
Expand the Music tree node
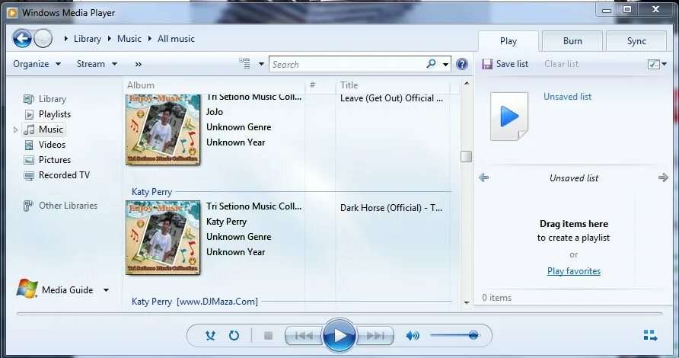15,129
